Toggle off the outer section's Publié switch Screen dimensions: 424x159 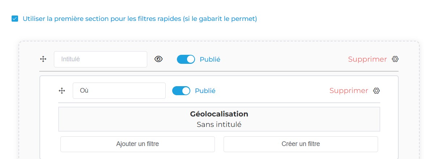click(186, 59)
